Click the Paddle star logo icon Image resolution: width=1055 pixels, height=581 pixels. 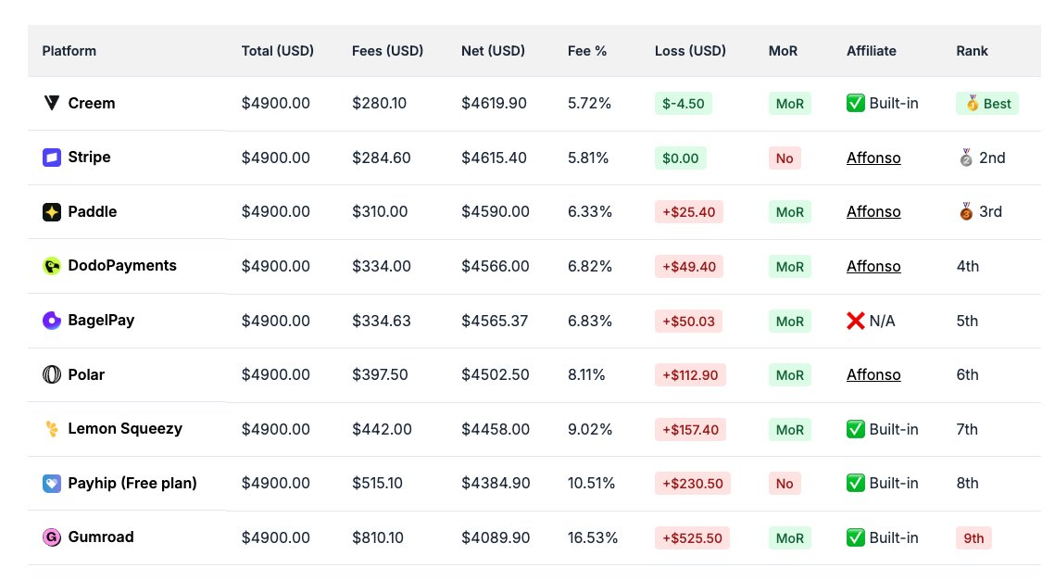pyautogui.click(x=51, y=211)
